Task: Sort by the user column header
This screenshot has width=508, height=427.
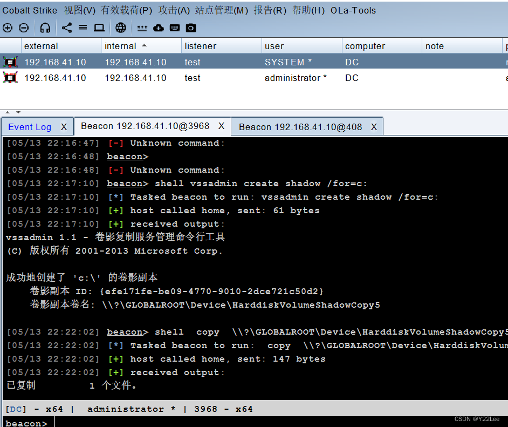Action: [x=302, y=46]
